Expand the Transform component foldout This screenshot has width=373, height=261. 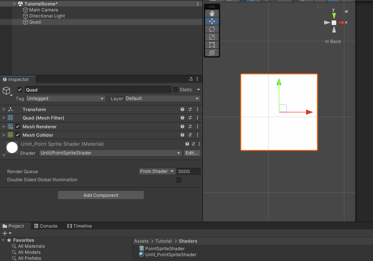(4, 109)
